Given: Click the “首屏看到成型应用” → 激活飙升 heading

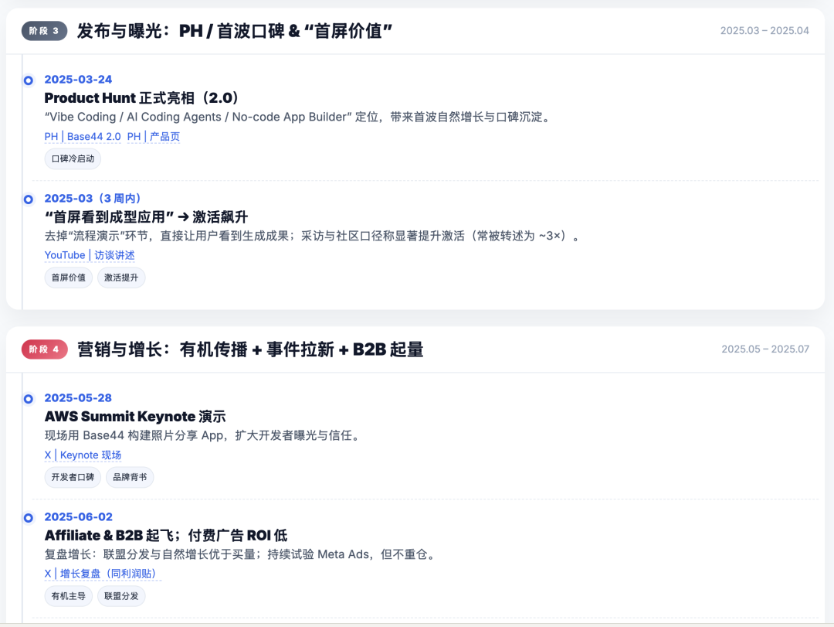Looking at the screenshot, I should 146,216.
